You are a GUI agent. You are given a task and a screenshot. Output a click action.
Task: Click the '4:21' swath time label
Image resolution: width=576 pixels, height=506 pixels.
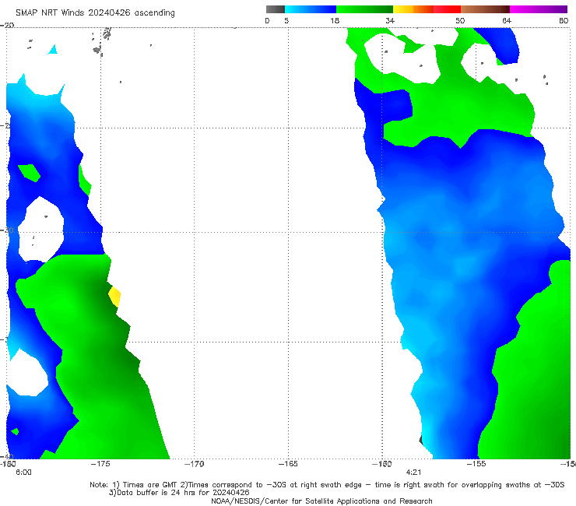tap(413, 473)
